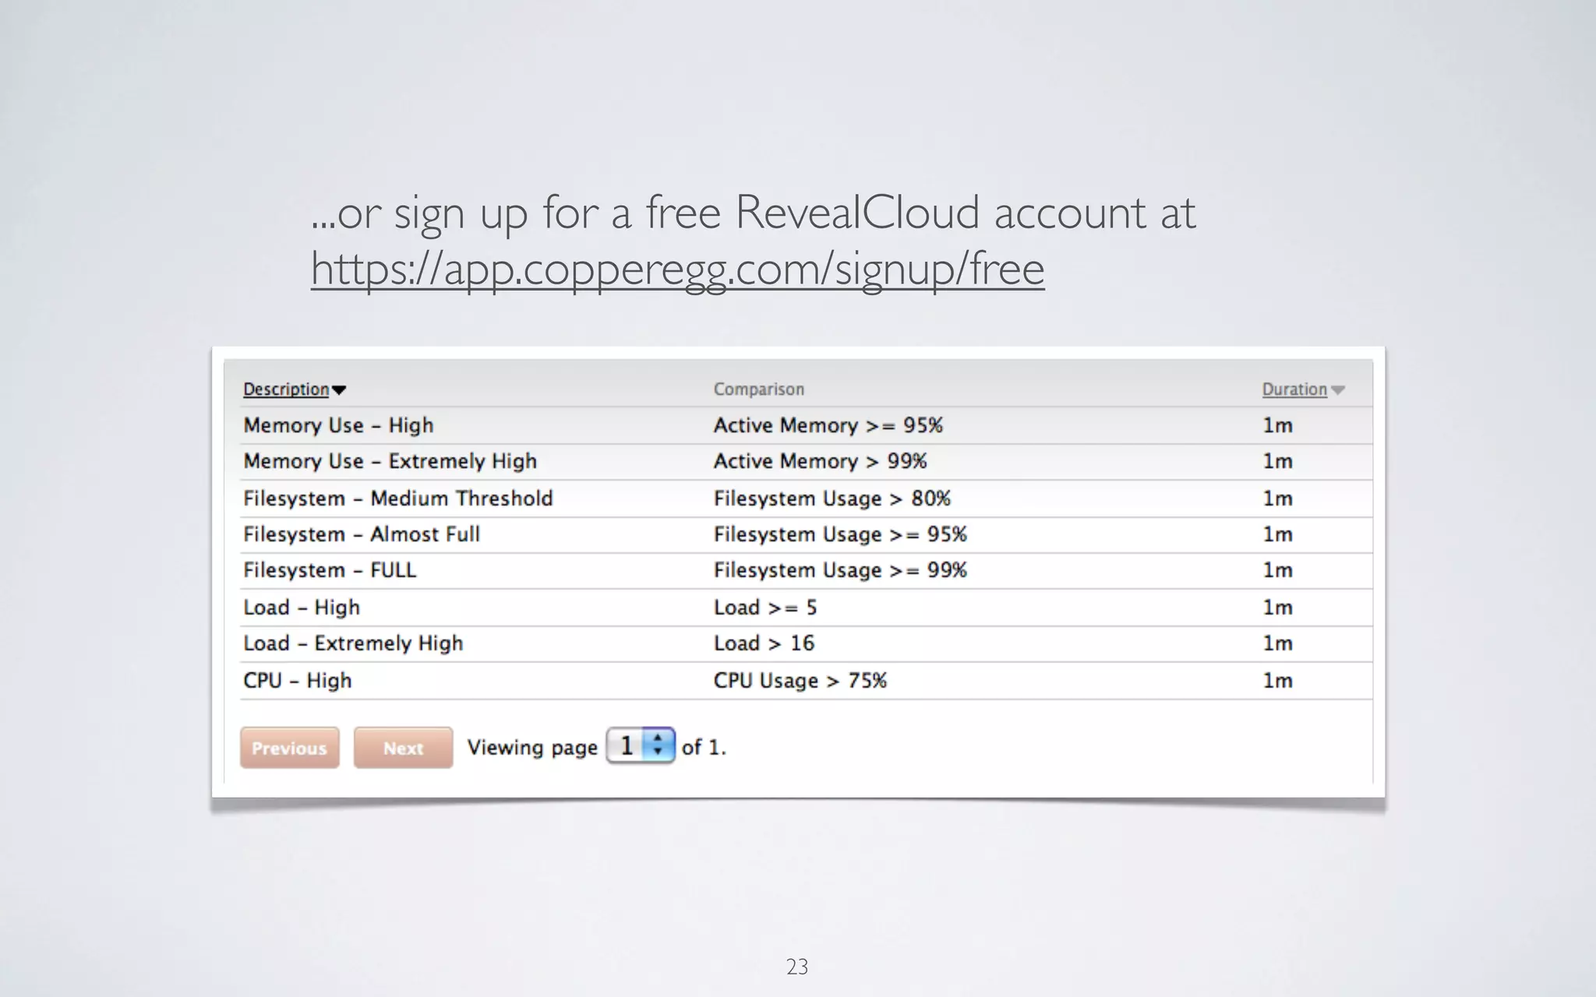Click the 1m duration for CPU – High
1596x997 pixels.
(1277, 681)
